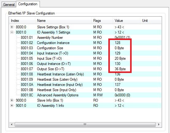The width and height of the screenshot is (170, 133).
Task: Select the IO Assembly 1 Settings row
Action: (x=85, y=32)
